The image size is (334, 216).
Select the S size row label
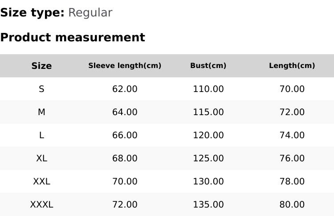coord(41,89)
